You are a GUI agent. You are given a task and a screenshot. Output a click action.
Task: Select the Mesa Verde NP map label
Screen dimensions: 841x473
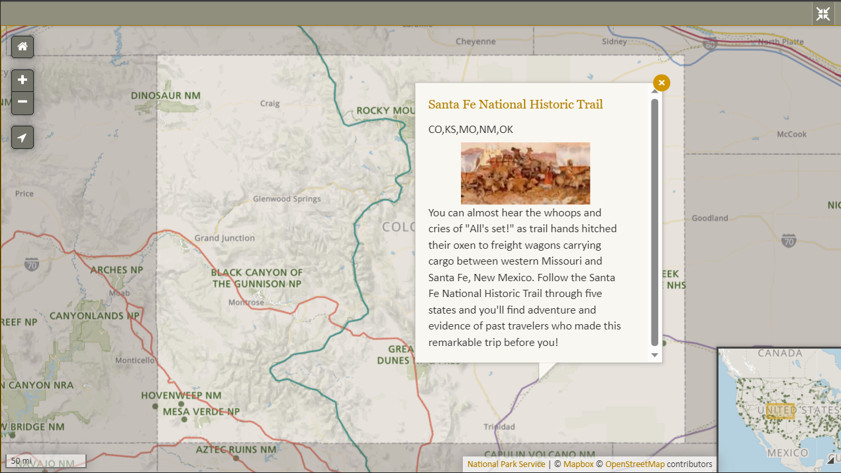pos(201,411)
